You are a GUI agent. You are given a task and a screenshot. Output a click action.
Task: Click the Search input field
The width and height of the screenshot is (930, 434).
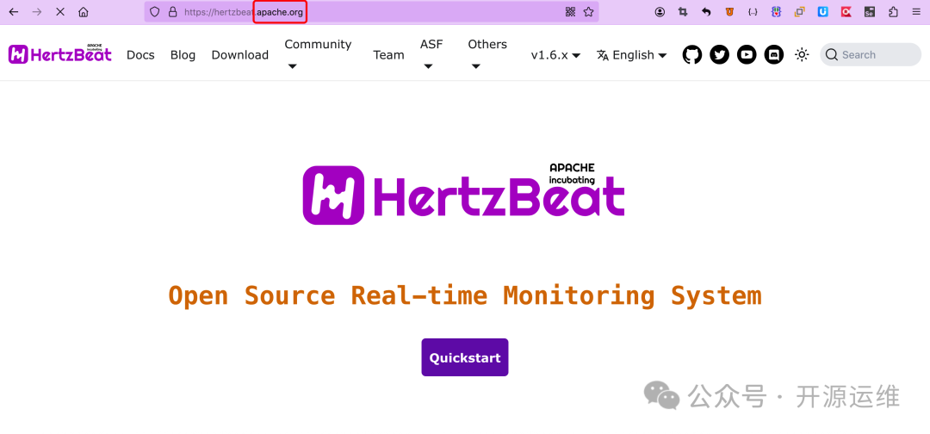click(x=871, y=54)
